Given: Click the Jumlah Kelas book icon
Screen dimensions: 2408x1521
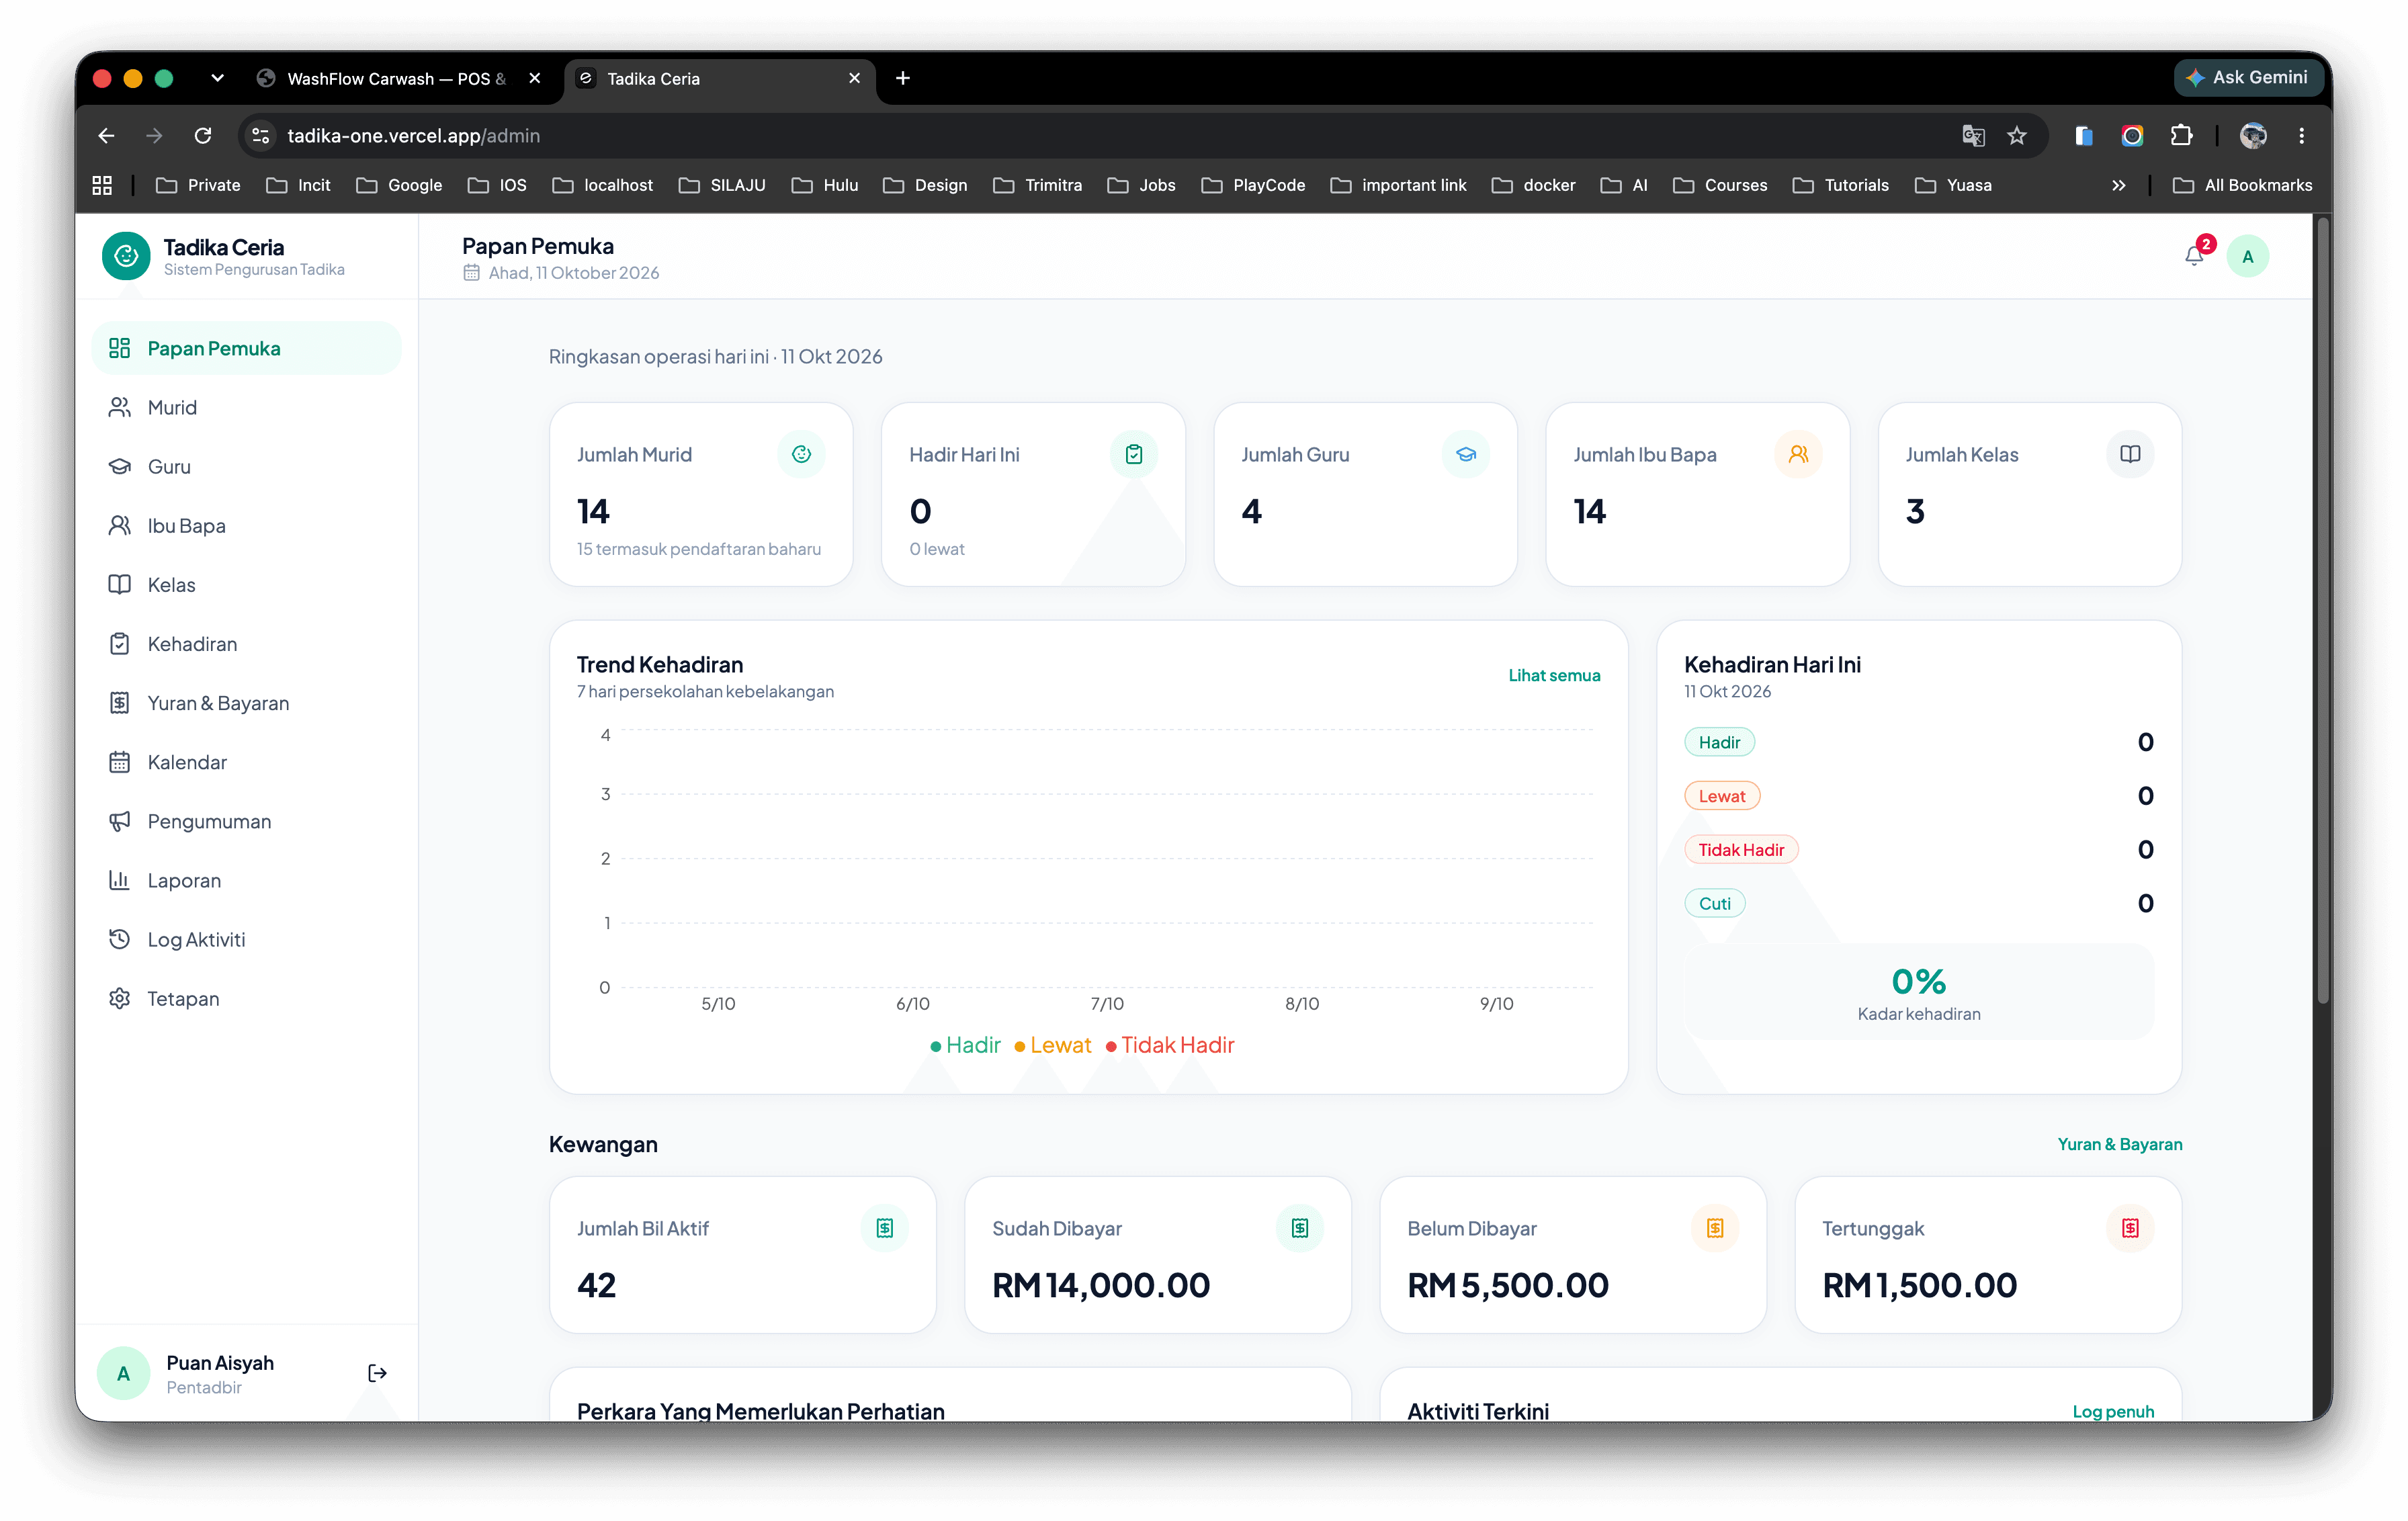Looking at the screenshot, I should (2130, 454).
